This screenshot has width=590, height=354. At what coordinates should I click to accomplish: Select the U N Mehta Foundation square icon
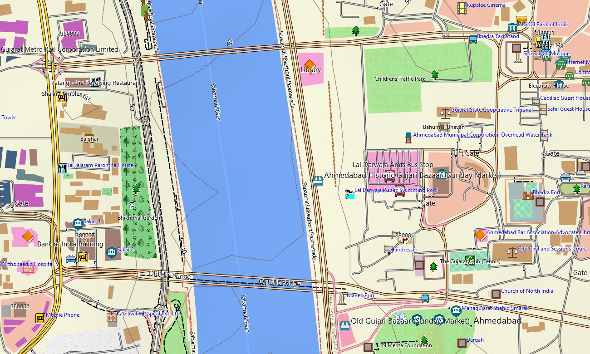click(x=368, y=347)
